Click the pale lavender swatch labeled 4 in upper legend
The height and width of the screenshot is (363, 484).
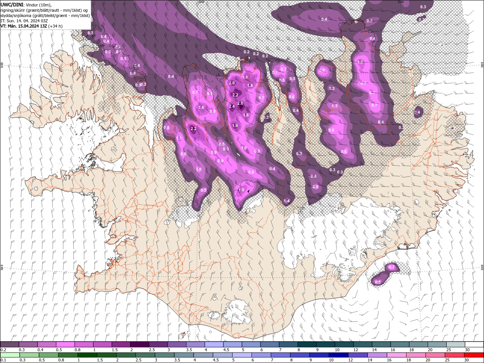click(214, 344)
